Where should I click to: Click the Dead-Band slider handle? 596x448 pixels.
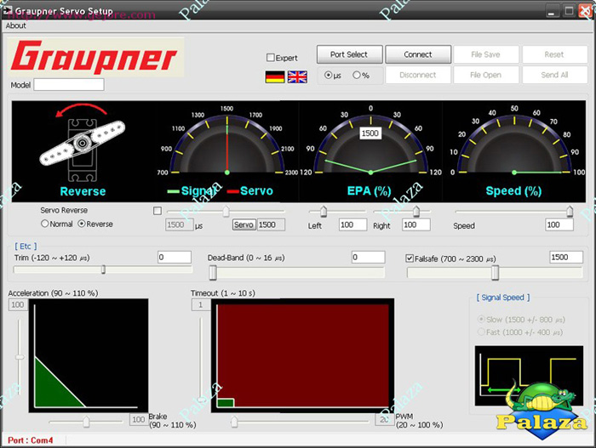213,273
